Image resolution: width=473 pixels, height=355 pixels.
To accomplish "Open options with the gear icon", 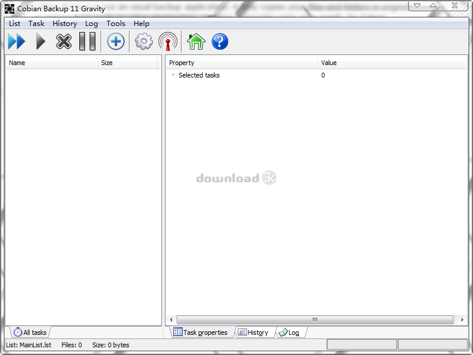I will click(144, 41).
